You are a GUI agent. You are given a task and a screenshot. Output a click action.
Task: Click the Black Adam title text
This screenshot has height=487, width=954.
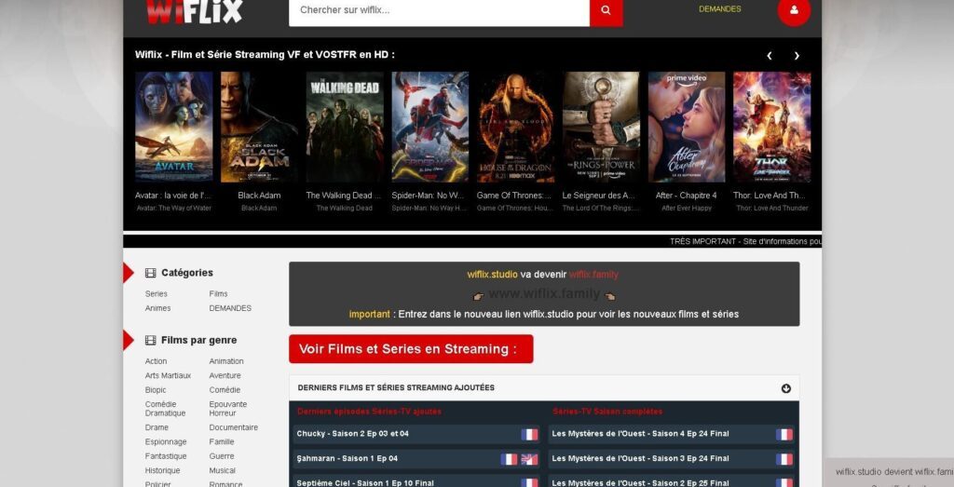[259, 196]
